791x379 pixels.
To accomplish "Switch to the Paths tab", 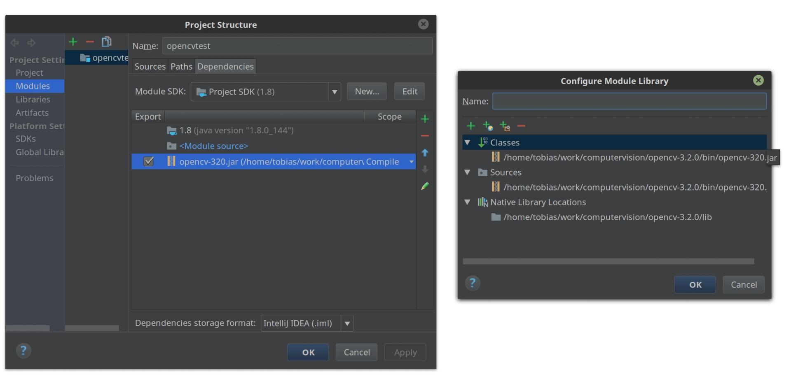I will coord(181,67).
